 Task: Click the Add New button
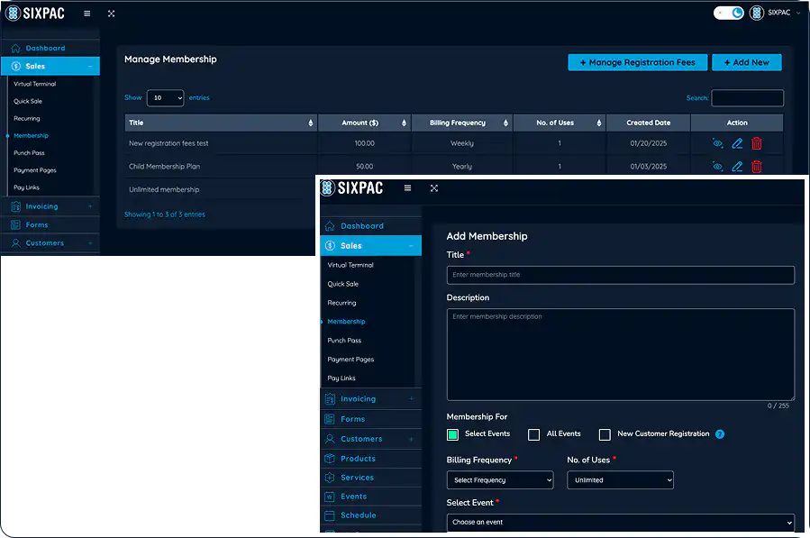click(746, 61)
